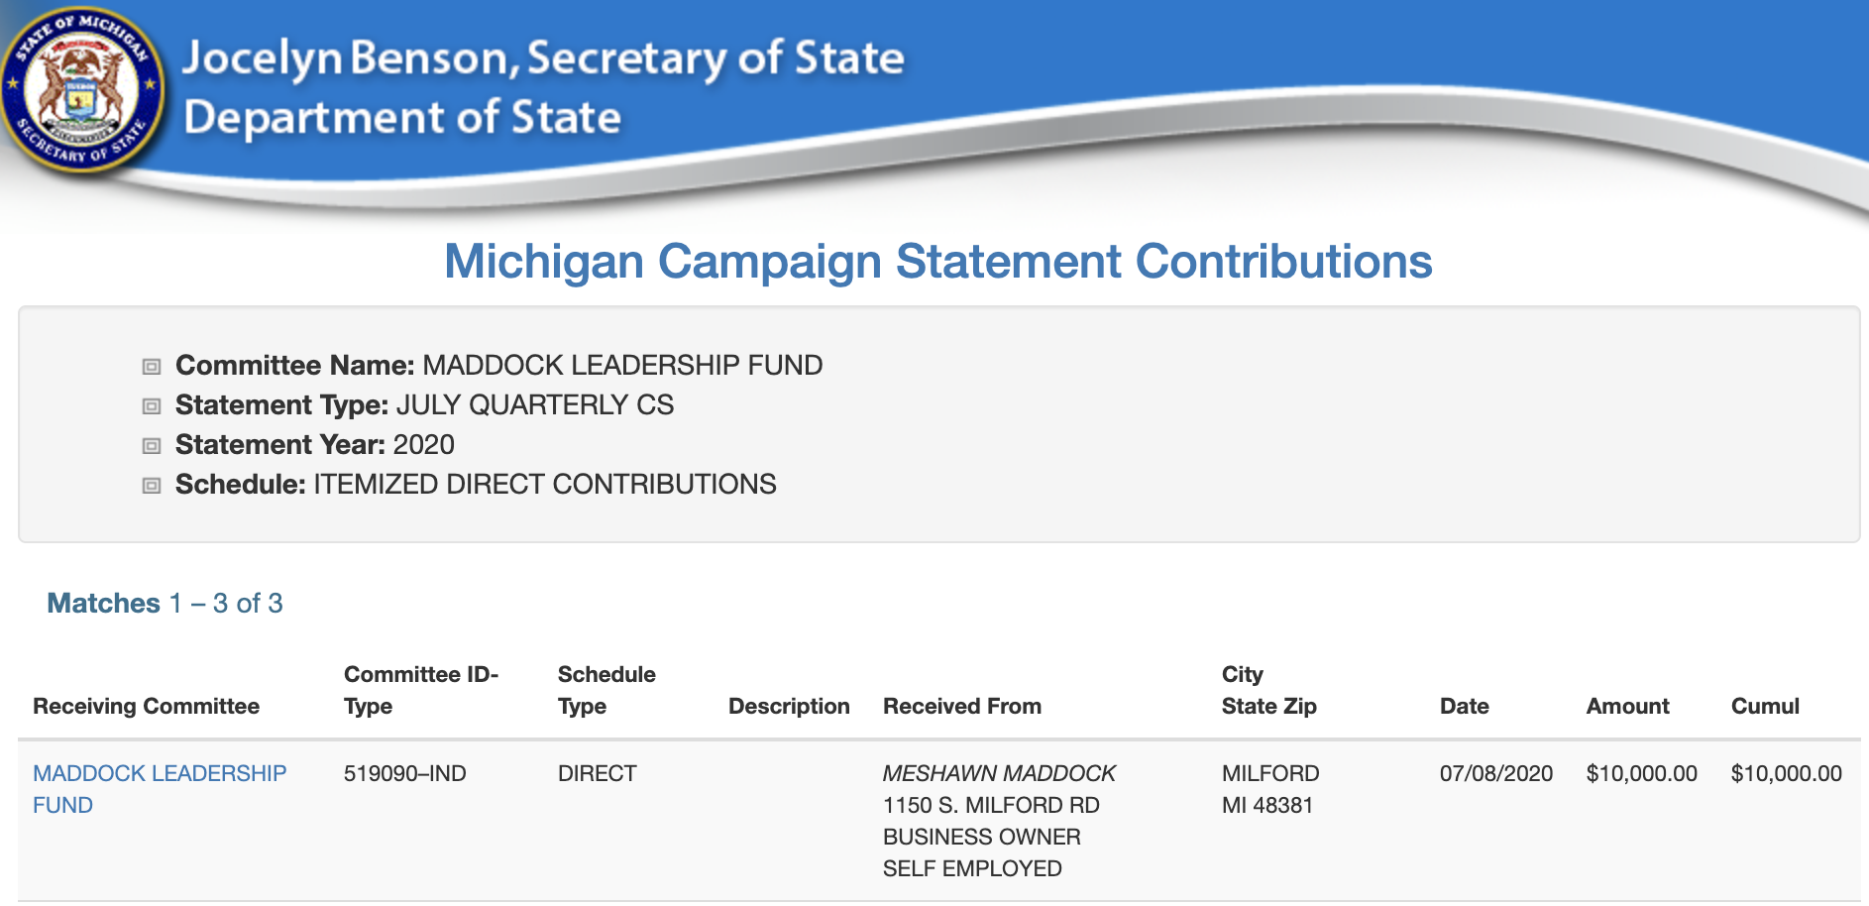Click the Description column header
This screenshot has height=906, width=1869.
pos(789,706)
